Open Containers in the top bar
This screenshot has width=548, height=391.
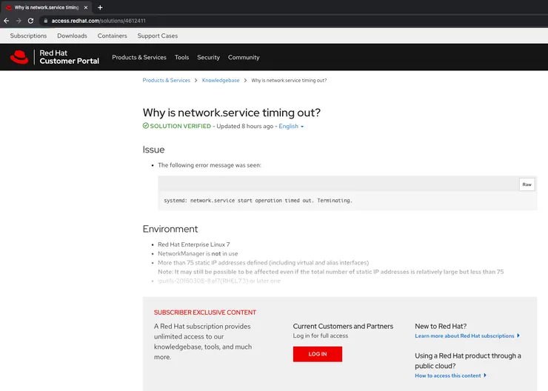tap(112, 36)
